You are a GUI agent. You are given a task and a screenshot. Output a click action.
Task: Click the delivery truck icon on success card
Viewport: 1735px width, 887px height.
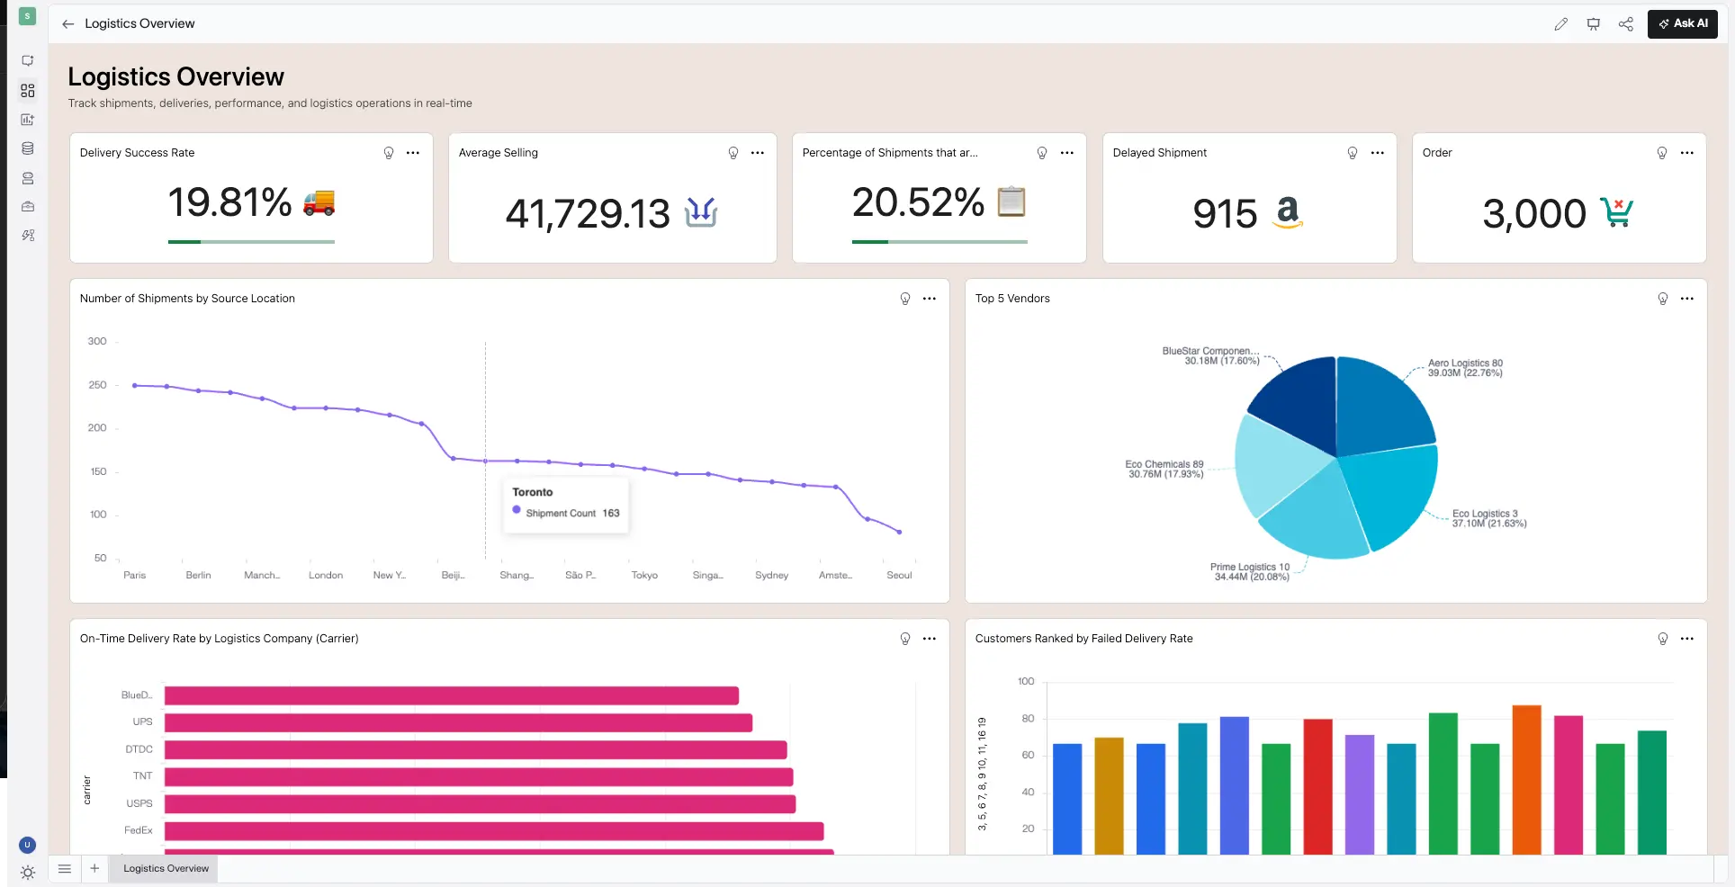319,202
